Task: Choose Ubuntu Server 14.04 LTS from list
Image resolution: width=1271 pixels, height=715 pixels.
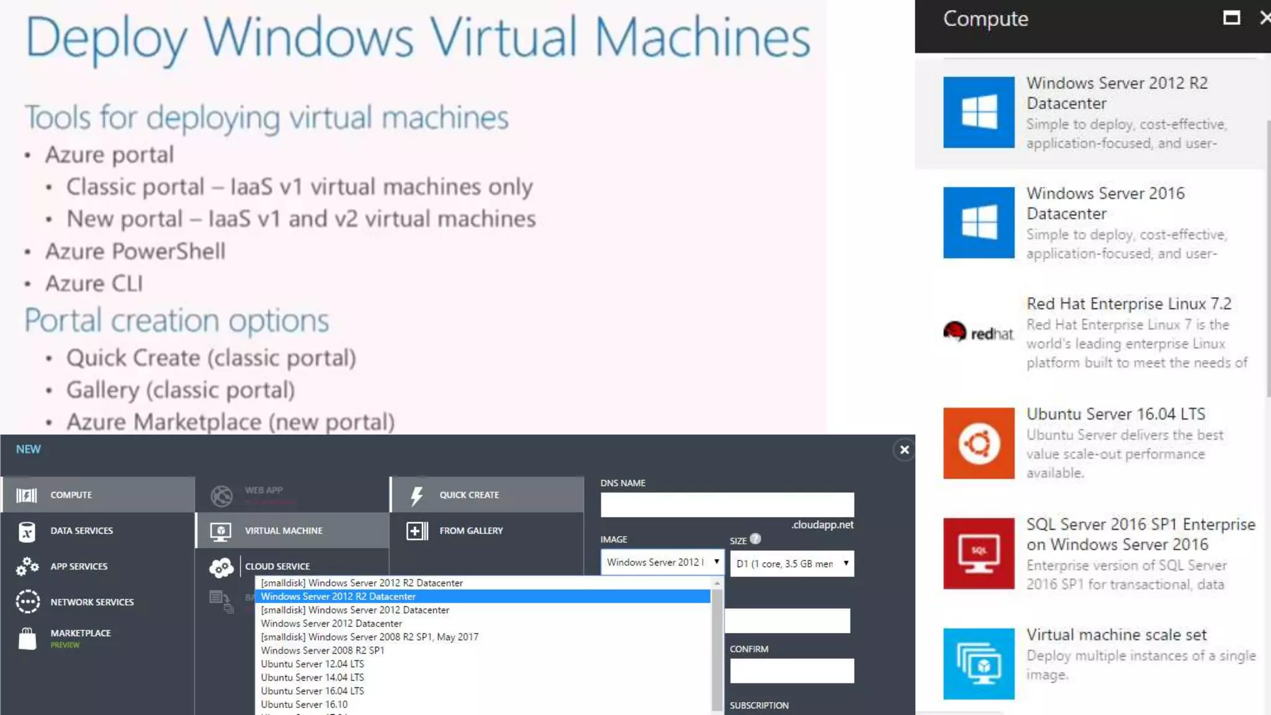Action: pyautogui.click(x=312, y=677)
